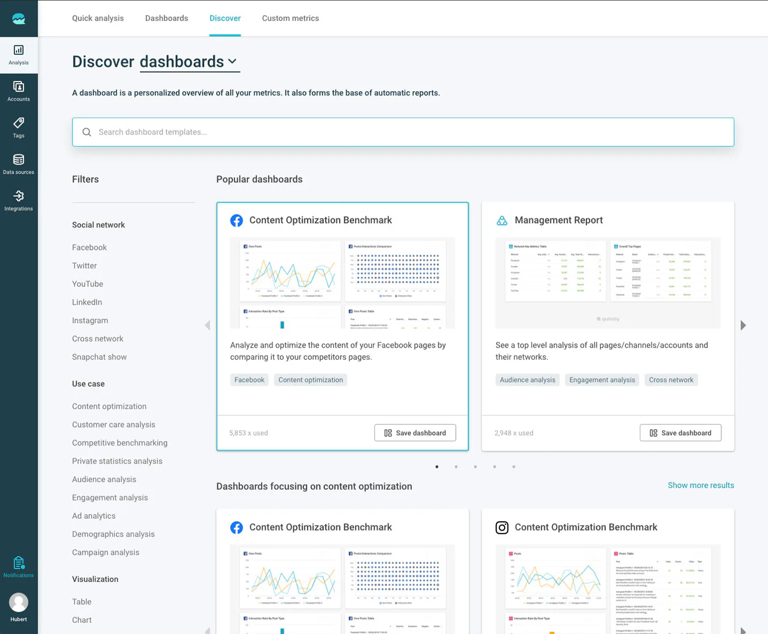768x634 pixels.
Task: Open the Integrations sidebar icon
Action: click(19, 201)
